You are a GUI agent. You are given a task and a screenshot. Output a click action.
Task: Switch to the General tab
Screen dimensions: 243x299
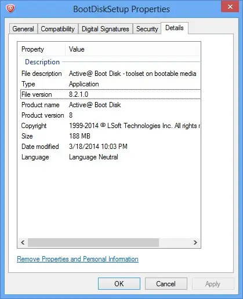23,29
